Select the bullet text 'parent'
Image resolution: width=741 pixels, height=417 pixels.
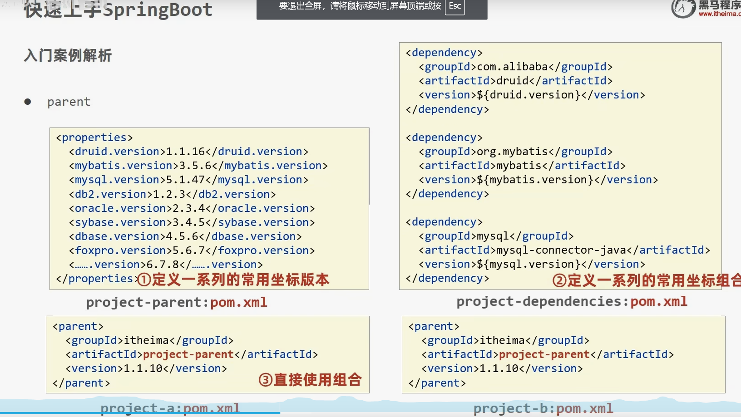click(x=69, y=102)
